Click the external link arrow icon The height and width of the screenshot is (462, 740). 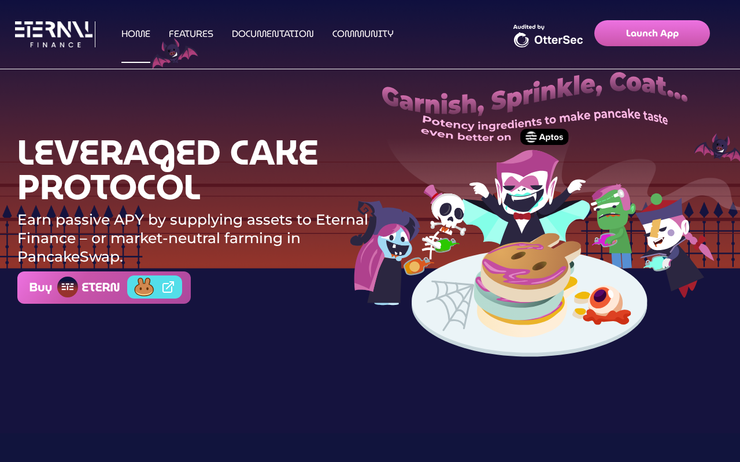coord(168,287)
